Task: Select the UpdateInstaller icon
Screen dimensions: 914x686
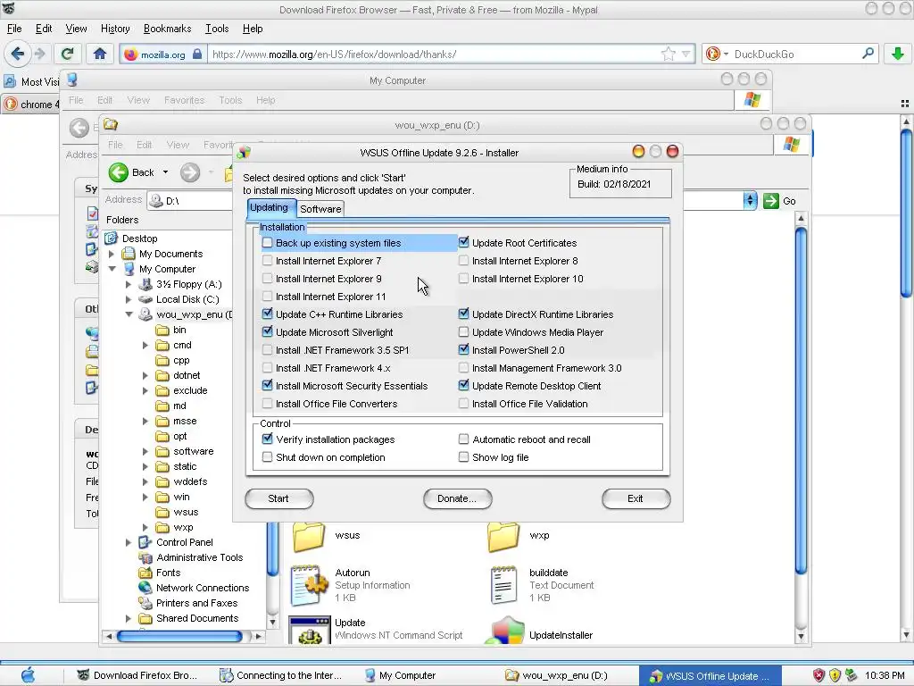Action: click(x=505, y=632)
